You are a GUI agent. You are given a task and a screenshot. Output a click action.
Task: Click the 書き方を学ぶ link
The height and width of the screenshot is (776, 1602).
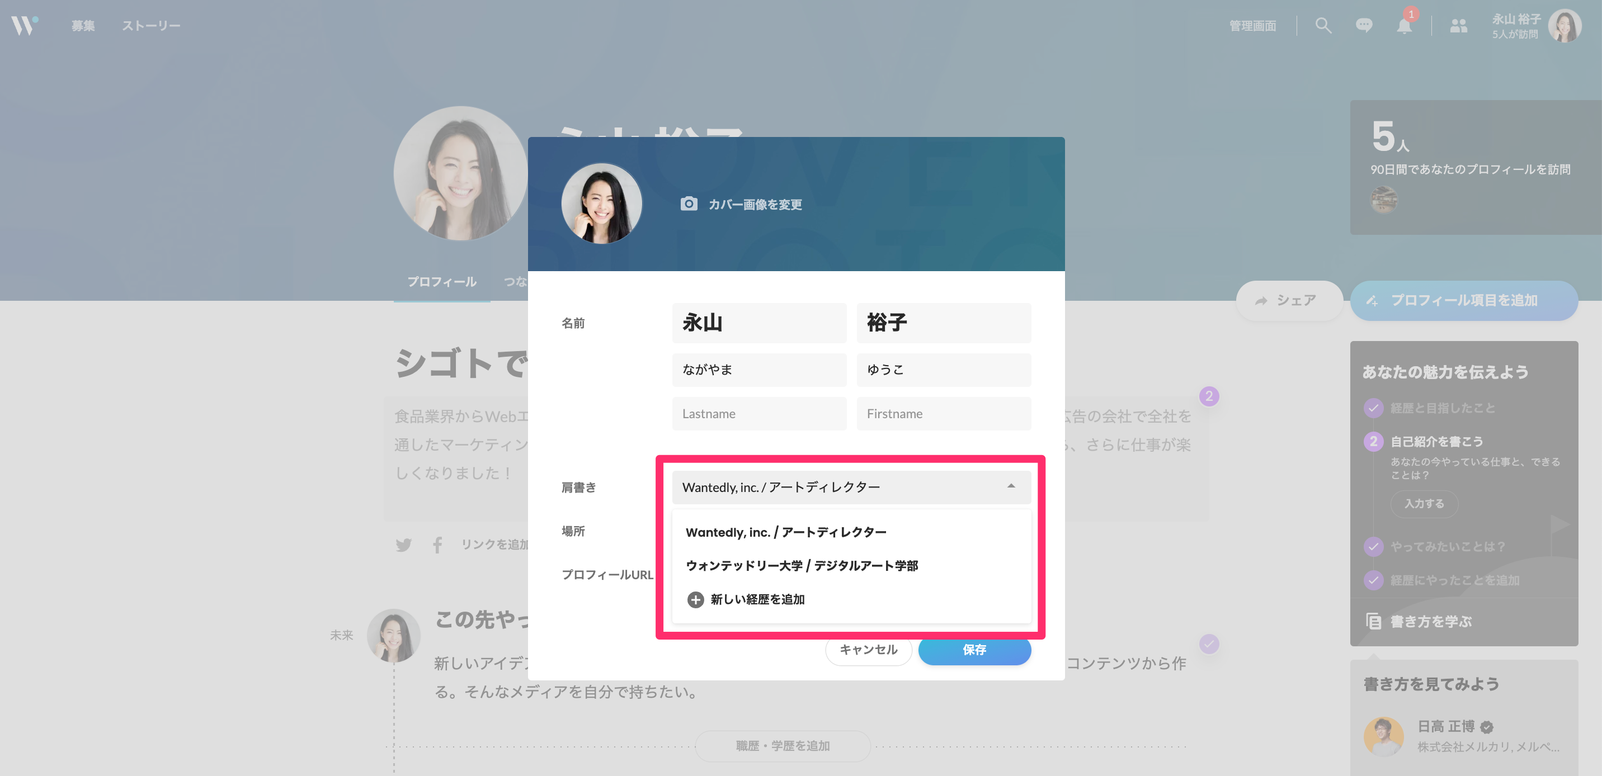coord(1431,622)
